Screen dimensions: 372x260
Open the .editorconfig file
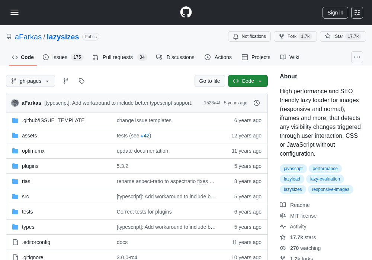36,242
